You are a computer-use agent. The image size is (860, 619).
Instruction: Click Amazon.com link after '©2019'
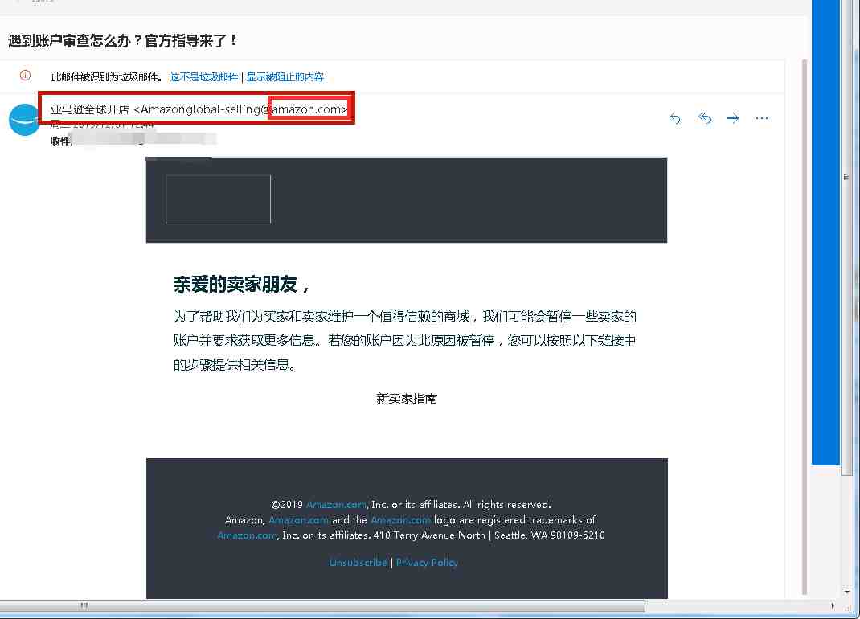coord(336,504)
